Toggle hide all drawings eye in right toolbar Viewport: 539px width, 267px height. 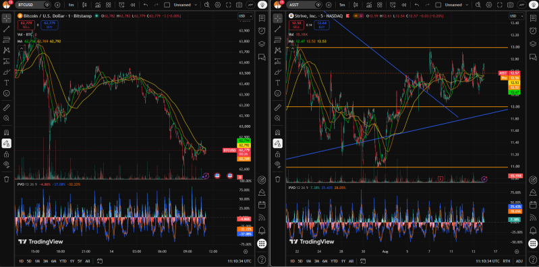click(277, 164)
